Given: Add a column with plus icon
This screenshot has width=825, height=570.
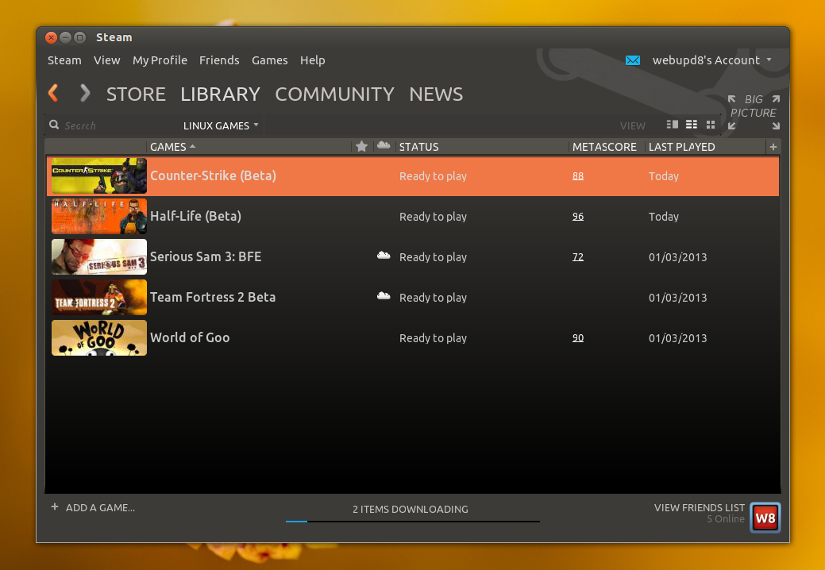Looking at the screenshot, I should click(x=773, y=147).
